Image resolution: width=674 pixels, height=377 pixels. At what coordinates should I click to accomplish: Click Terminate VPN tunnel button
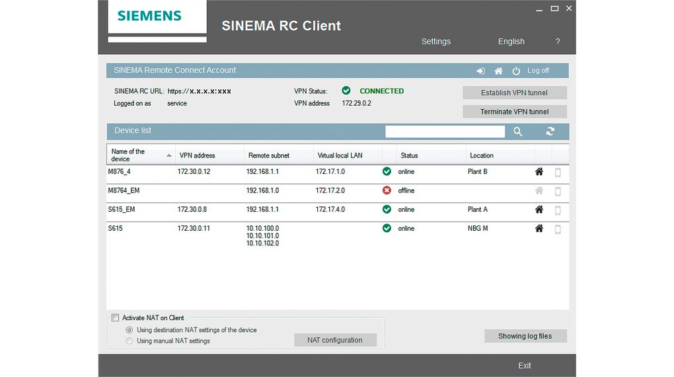(x=515, y=112)
